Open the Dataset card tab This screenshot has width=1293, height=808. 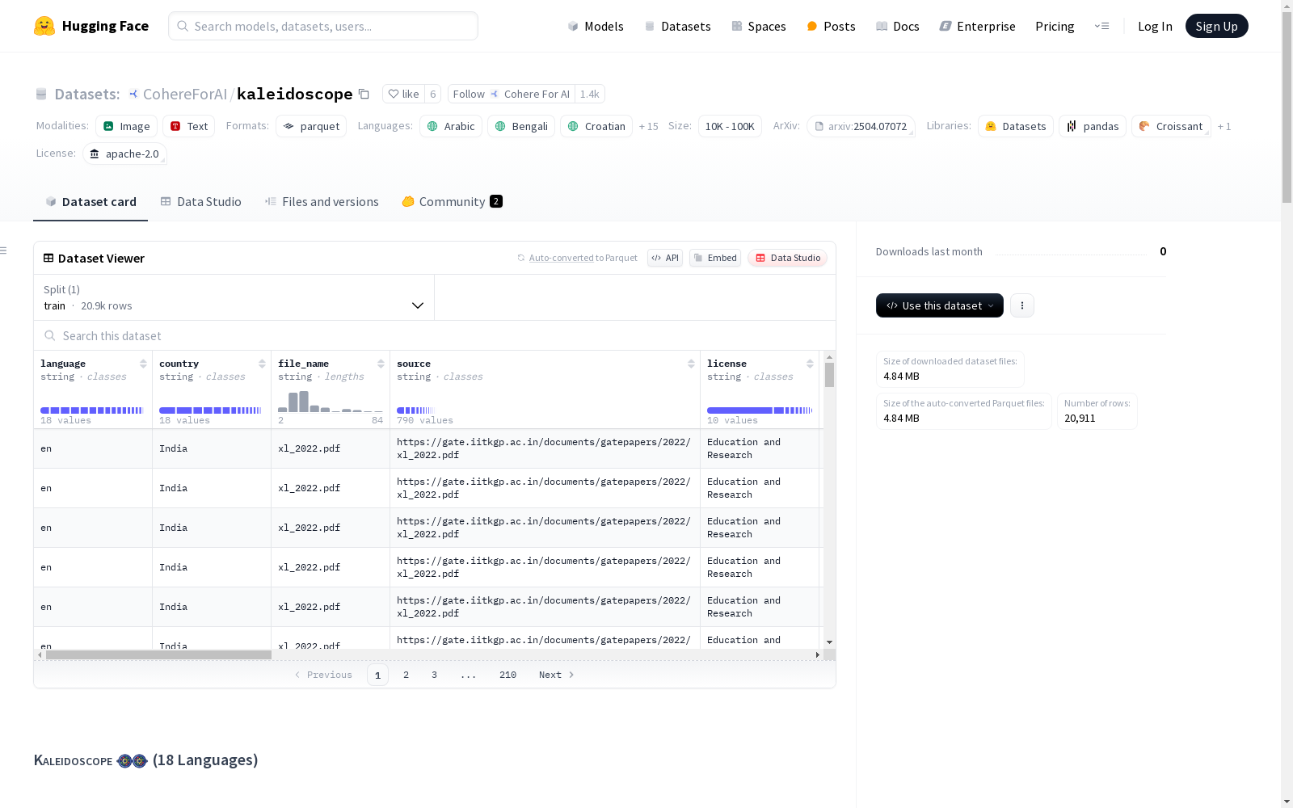pyautogui.click(x=91, y=202)
